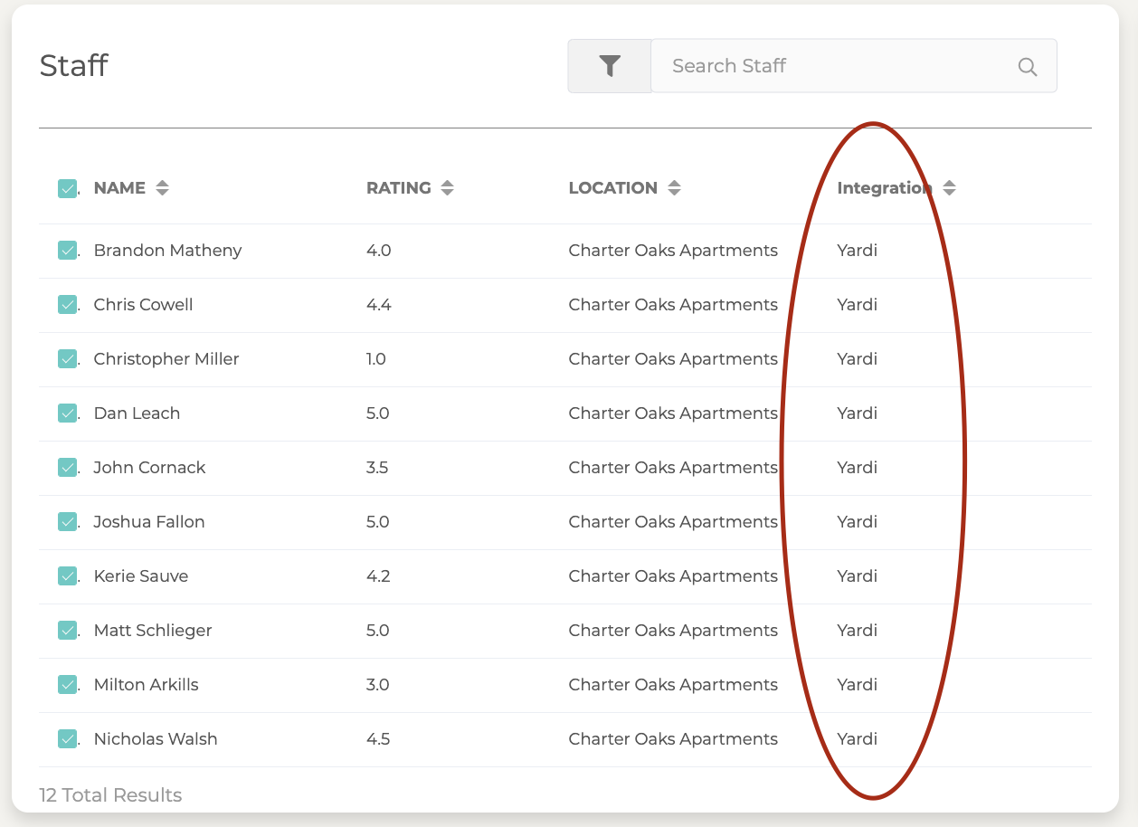Uncheck Nicholas Walsh's checkbox
1138x827 pixels.
click(68, 739)
